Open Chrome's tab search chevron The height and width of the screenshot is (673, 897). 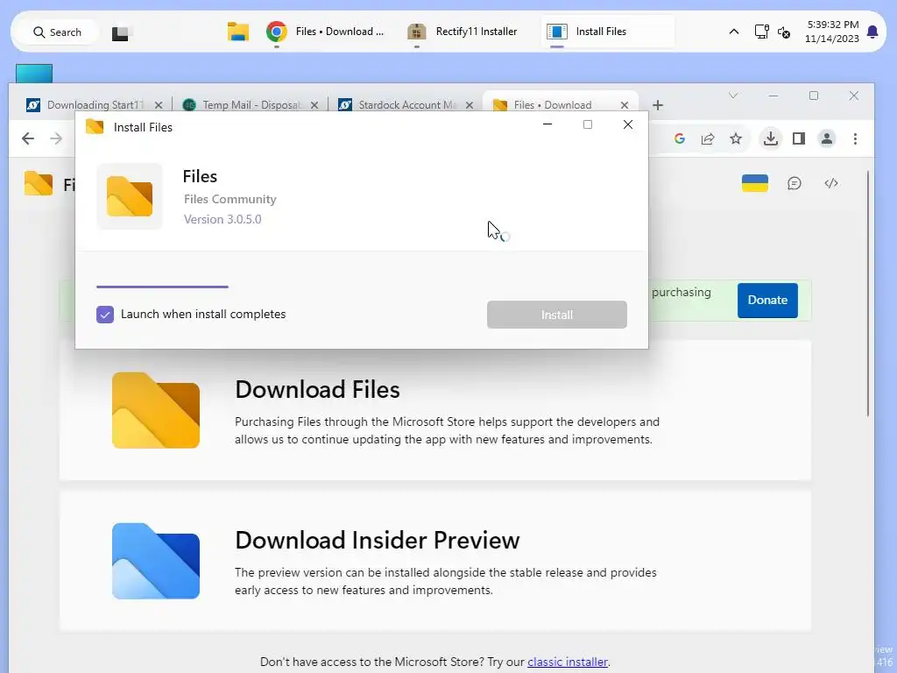(733, 96)
